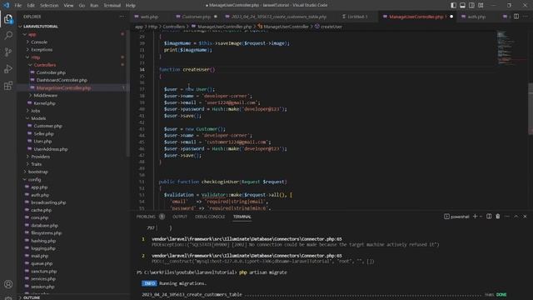
Task: Open the Search view in activity bar
Action: click(x=8, y=35)
